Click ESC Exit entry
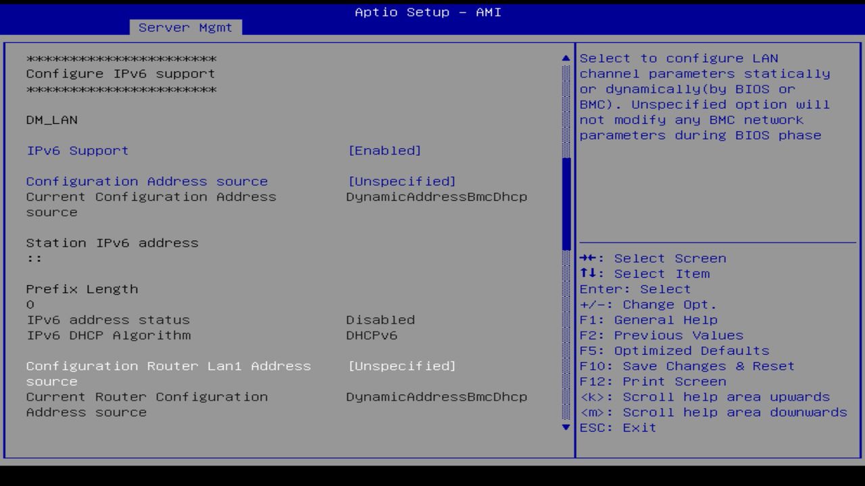This screenshot has height=486, width=865. coord(618,427)
